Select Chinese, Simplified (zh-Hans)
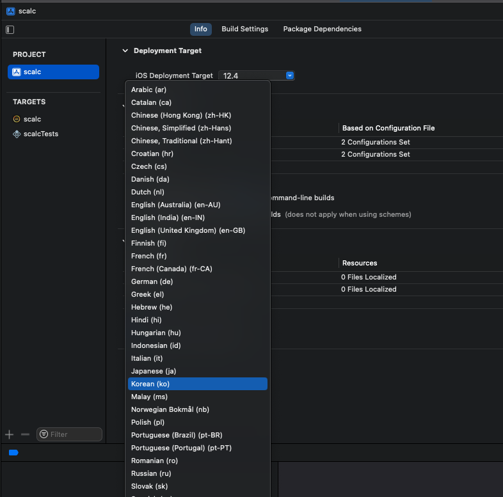 198,129
